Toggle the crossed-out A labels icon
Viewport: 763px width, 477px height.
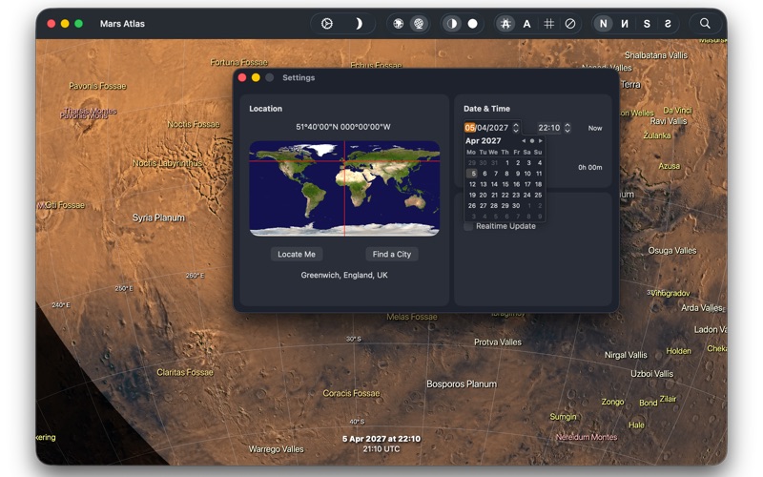pyautogui.click(x=505, y=23)
